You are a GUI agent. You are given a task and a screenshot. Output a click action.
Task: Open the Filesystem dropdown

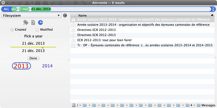(x=31, y=15)
